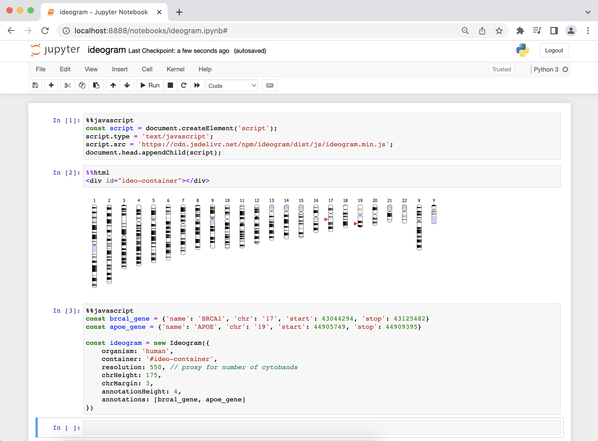The image size is (598, 441).
Task: Open the command palette keyboard icon
Action: tap(270, 85)
